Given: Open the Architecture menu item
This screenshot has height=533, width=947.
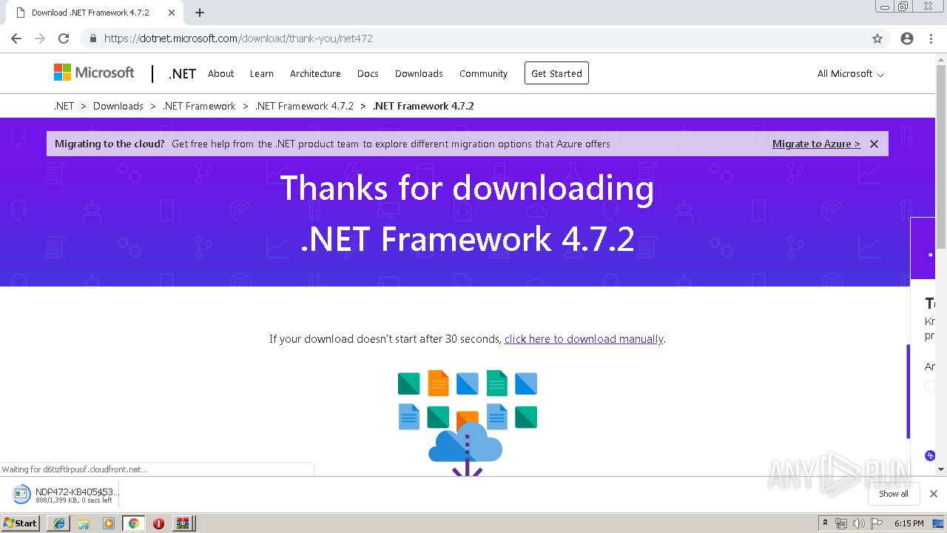Looking at the screenshot, I should point(315,73).
